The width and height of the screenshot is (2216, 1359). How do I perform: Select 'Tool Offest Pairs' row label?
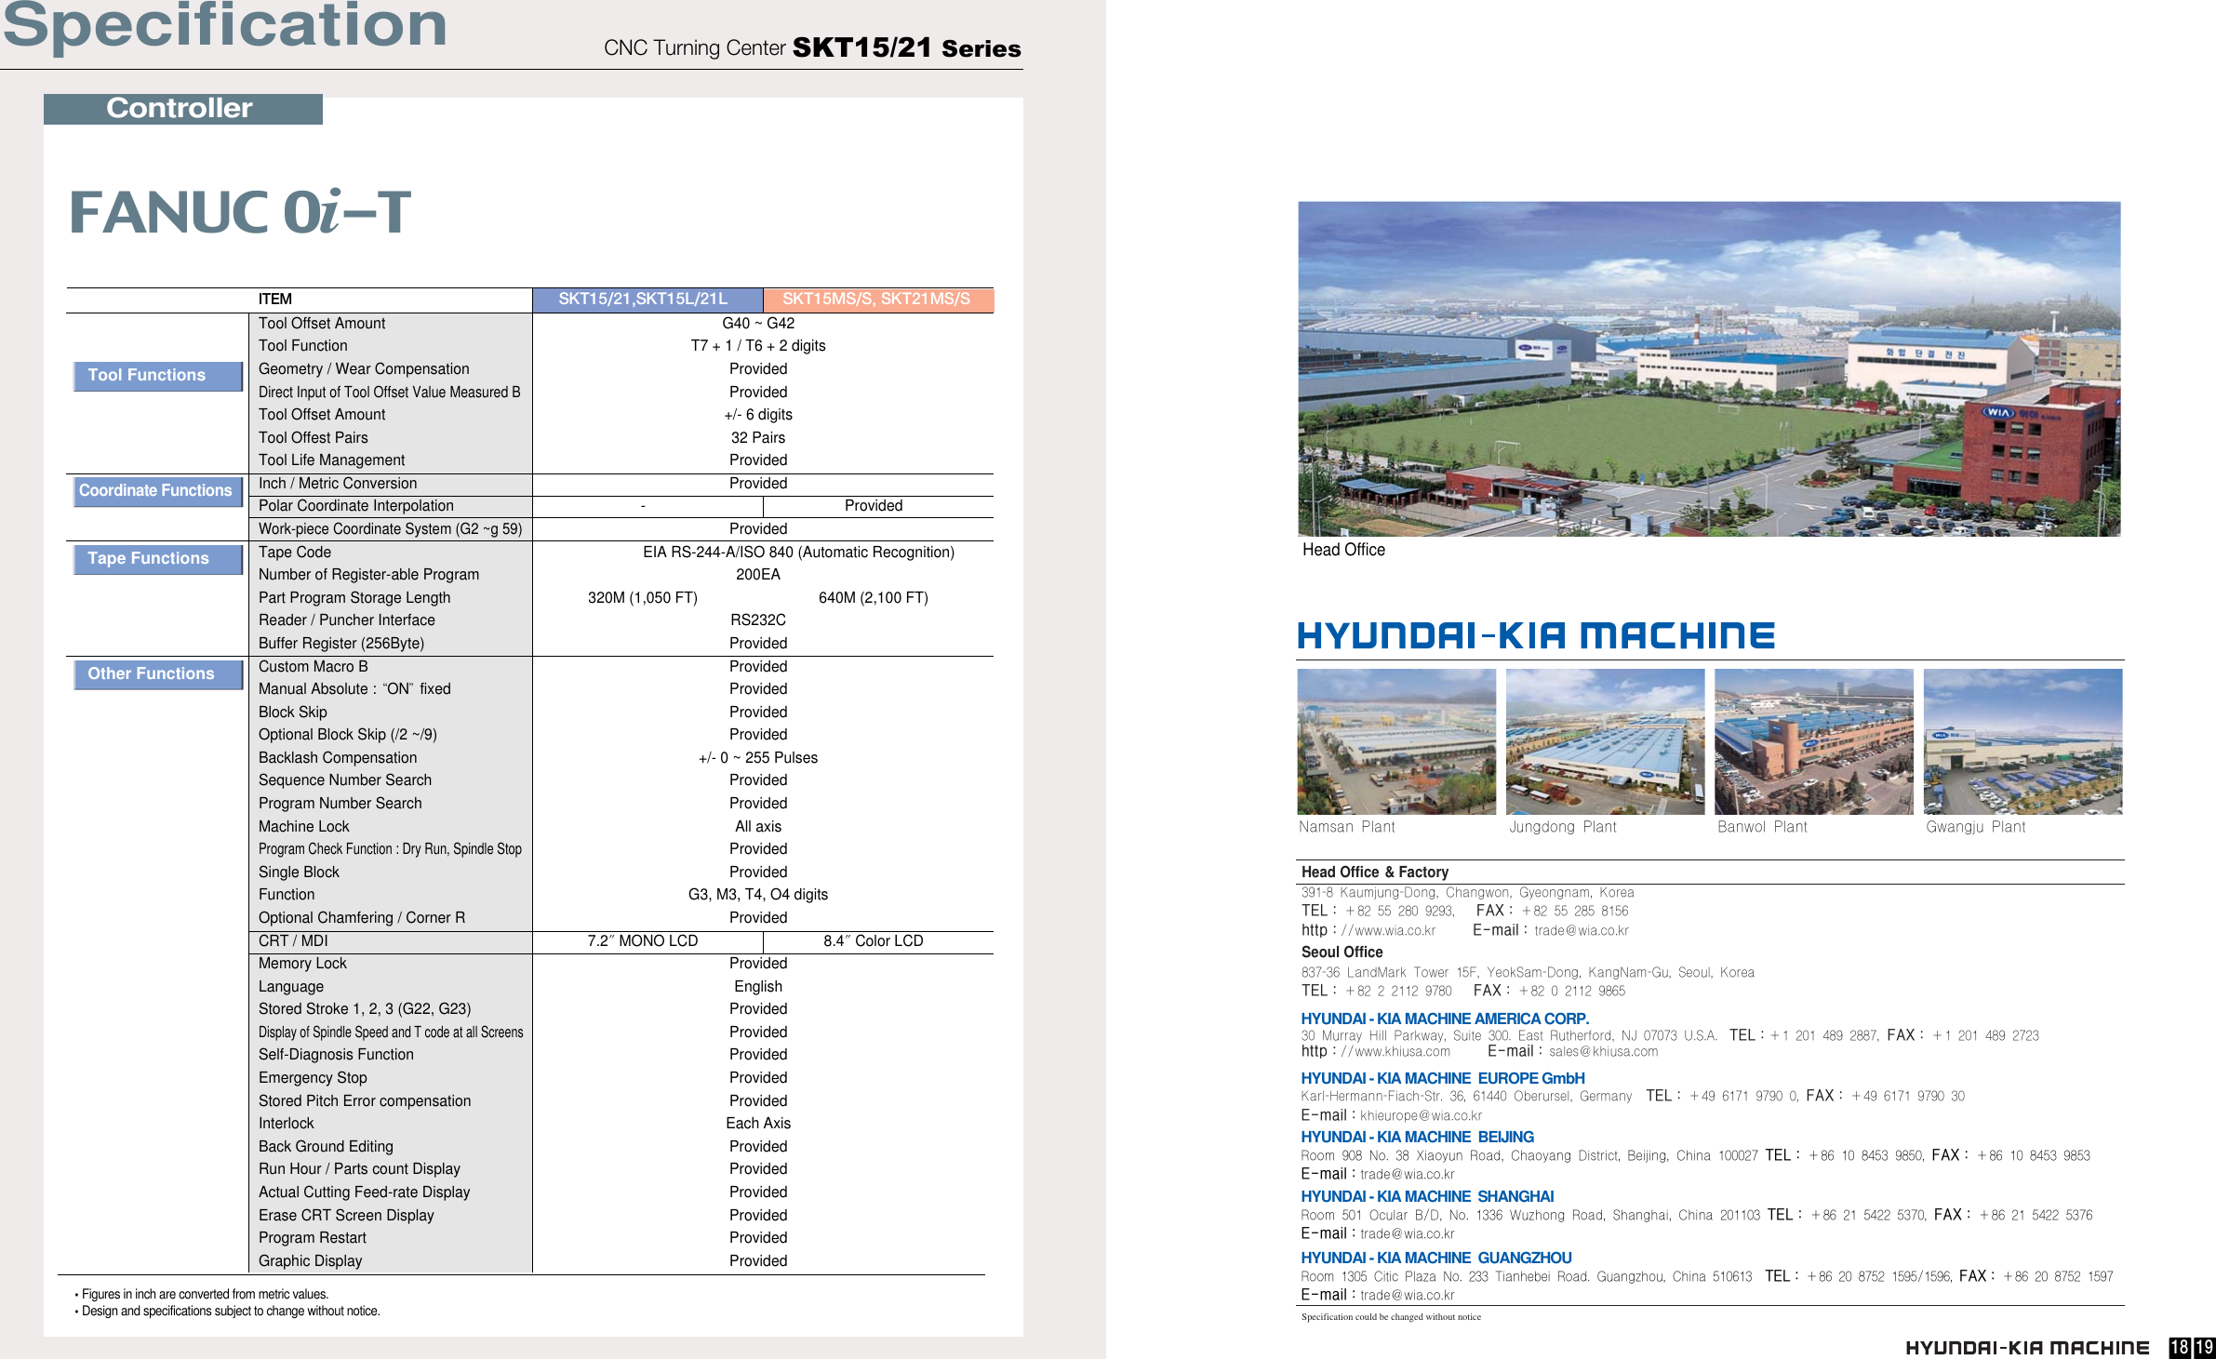[313, 438]
